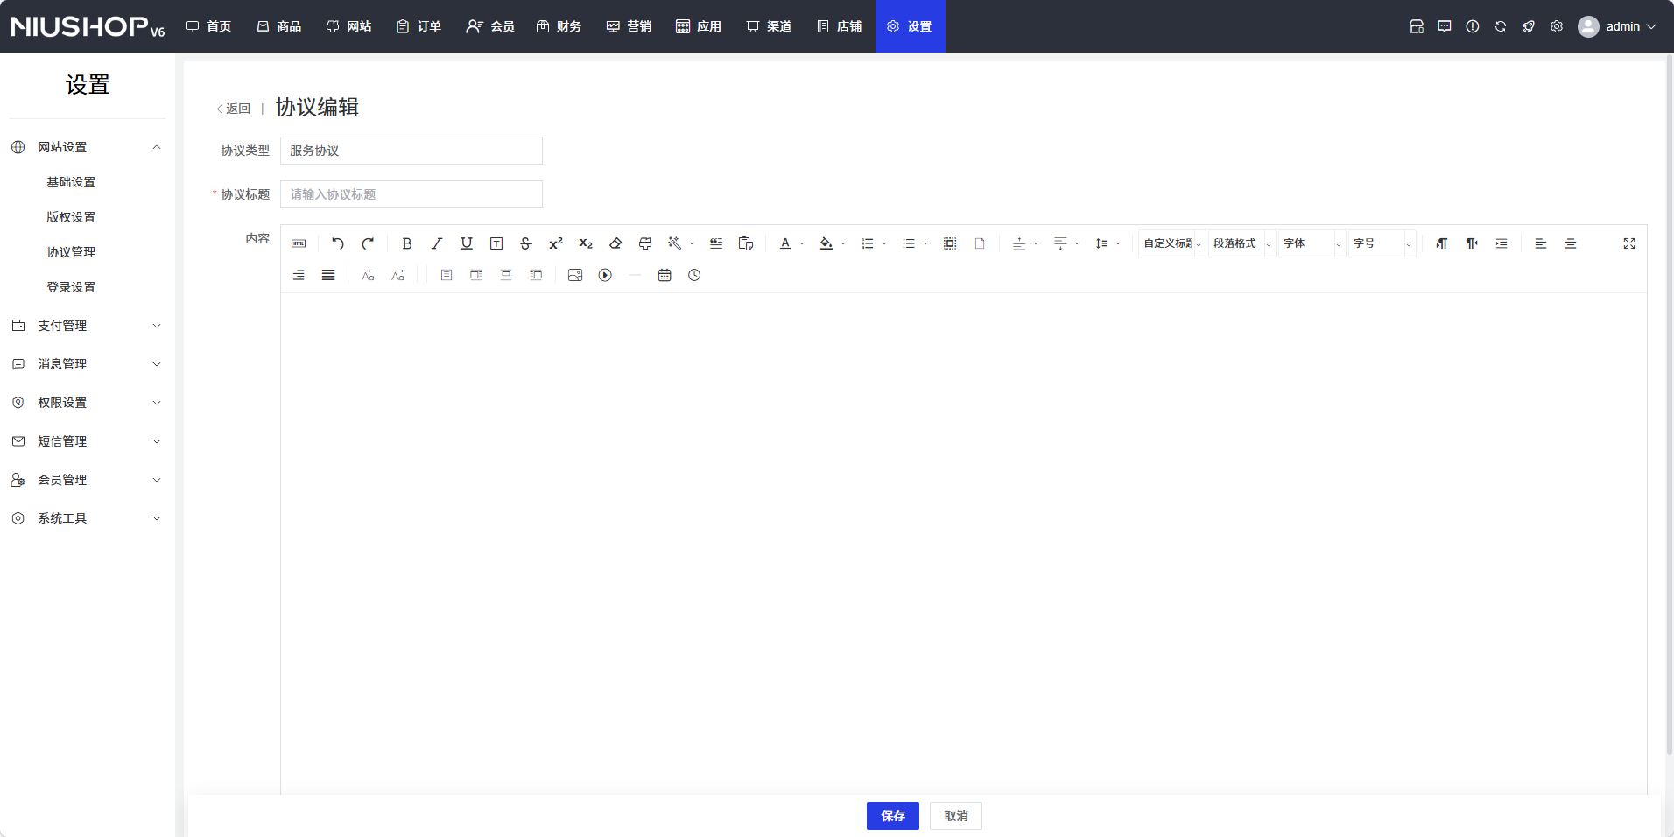Toggle fullscreen editor mode
Screen dimensions: 1674x837
[x=1629, y=243]
